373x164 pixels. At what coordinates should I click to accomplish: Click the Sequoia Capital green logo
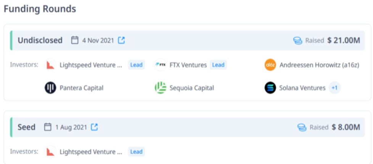161,88
